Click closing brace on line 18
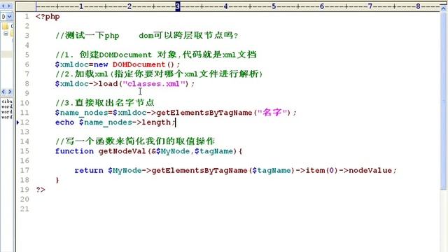Image resolution: width=448 pixels, height=252 pixels. point(57,180)
